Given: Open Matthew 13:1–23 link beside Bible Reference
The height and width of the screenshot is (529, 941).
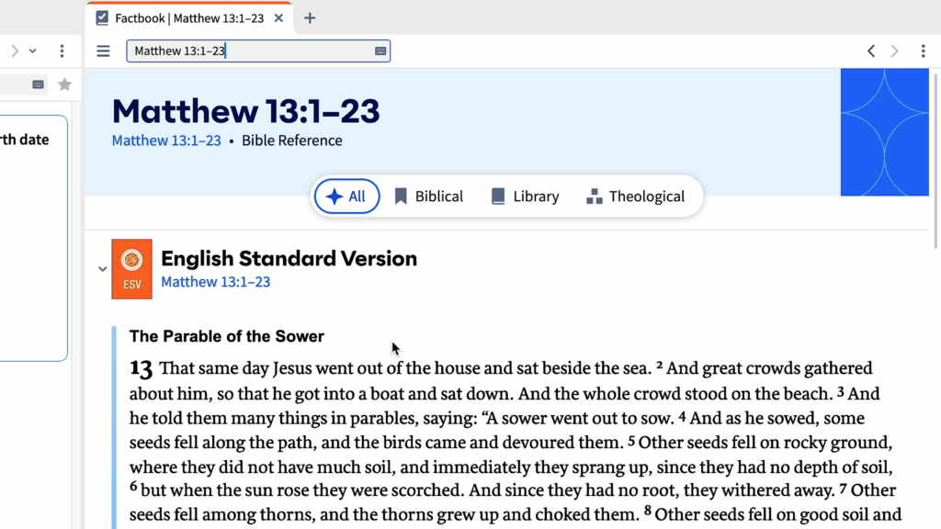Looking at the screenshot, I should coord(166,141).
